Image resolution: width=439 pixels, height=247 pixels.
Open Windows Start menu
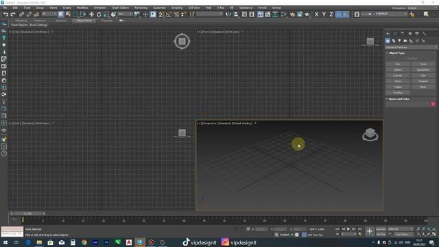pos(5,242)
